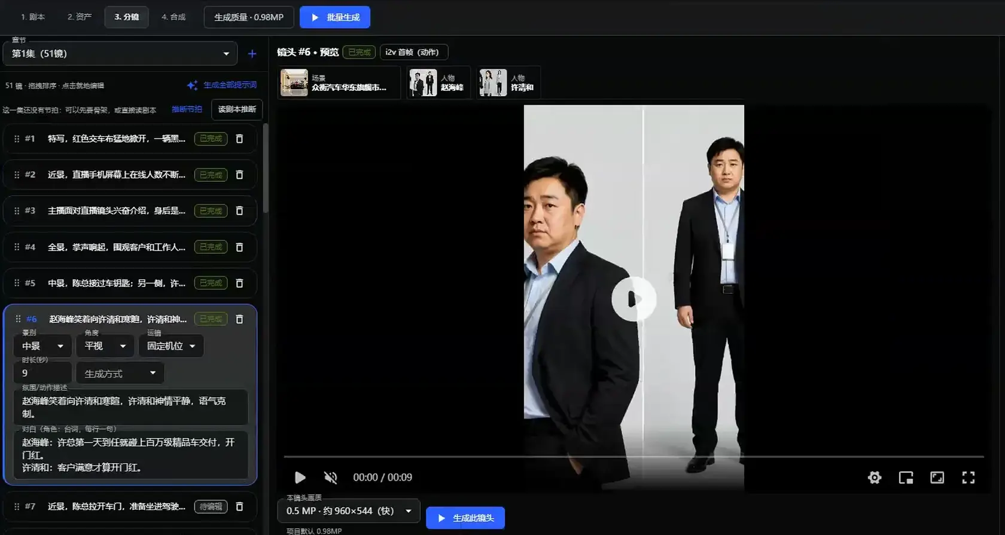Open the camera movement dropdown 固定机位
The image size is (1005, 535).
[170, 346]
